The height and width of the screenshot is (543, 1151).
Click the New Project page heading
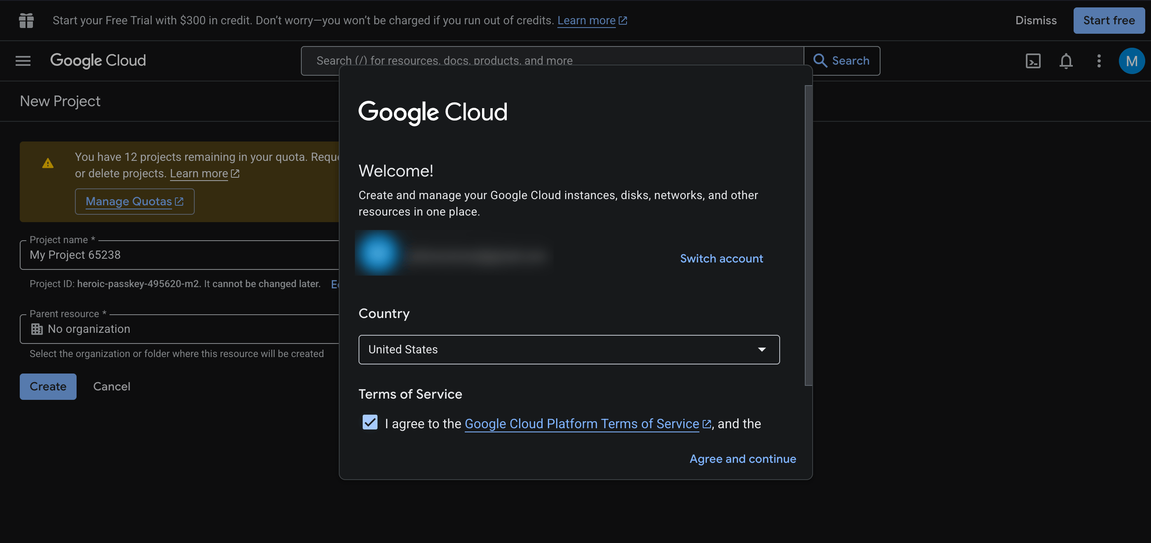(60, 101)
